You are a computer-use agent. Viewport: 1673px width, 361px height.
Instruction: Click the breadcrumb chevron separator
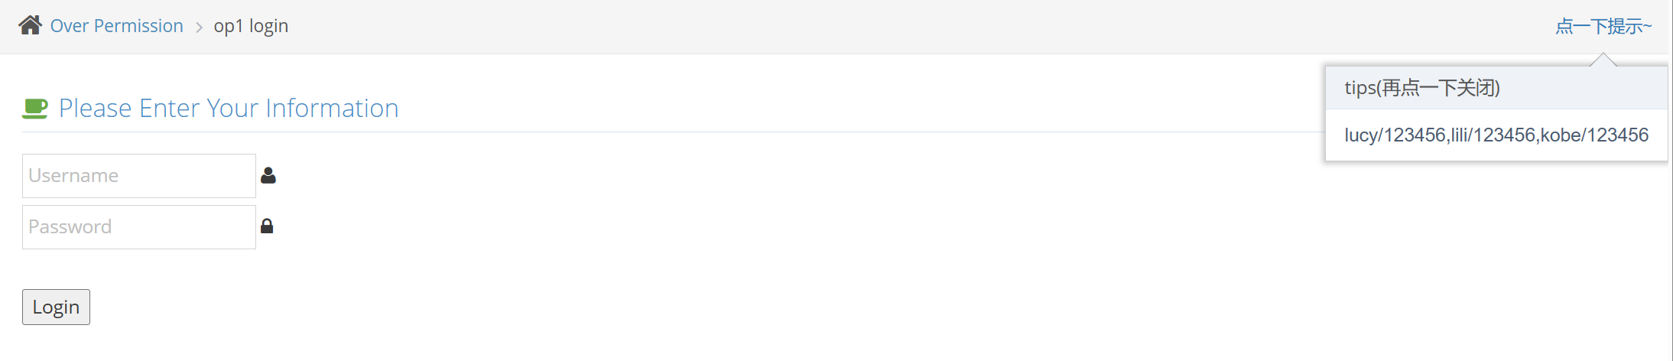[x=199, y=28]
